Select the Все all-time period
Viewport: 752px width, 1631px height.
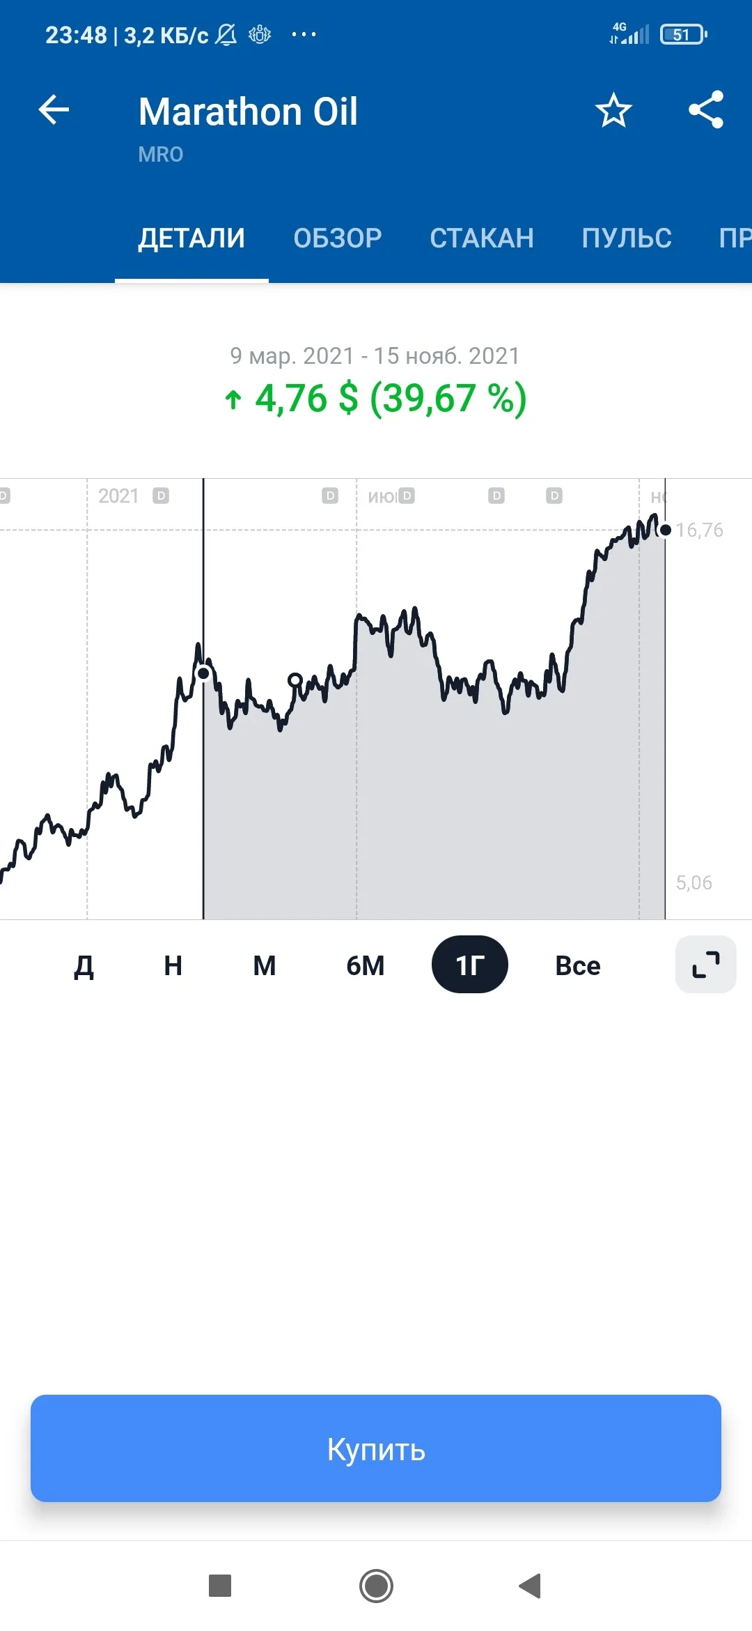(x=578, y=965)
